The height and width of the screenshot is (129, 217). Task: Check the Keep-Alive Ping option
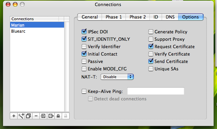coord(84,91)
